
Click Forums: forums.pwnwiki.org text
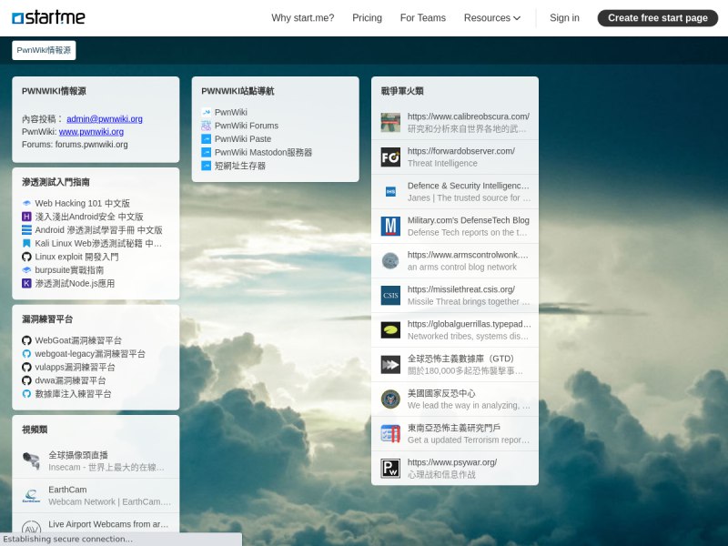[75, 145]
